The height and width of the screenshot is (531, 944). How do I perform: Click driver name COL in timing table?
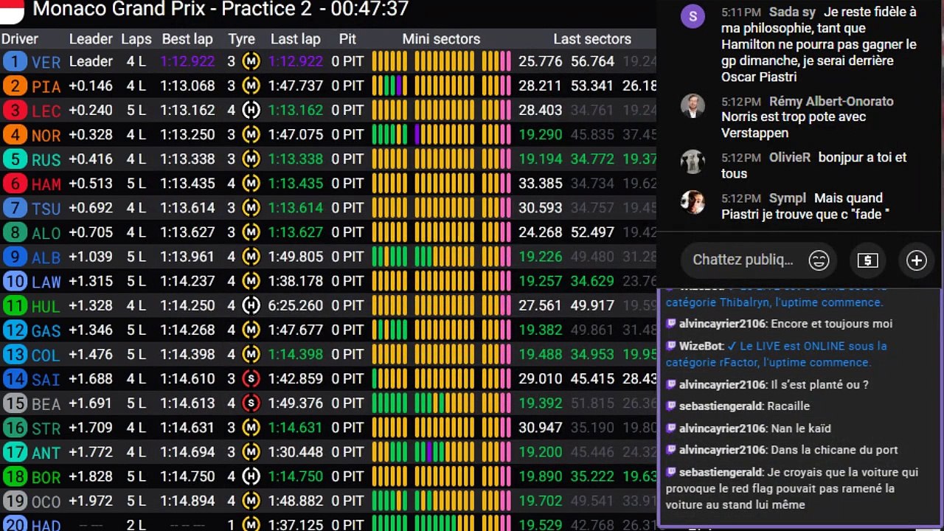click(x=46, y=355)
